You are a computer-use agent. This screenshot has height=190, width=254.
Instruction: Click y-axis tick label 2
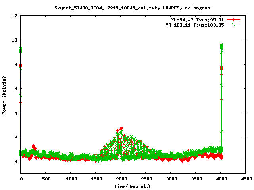pos(16,137)
